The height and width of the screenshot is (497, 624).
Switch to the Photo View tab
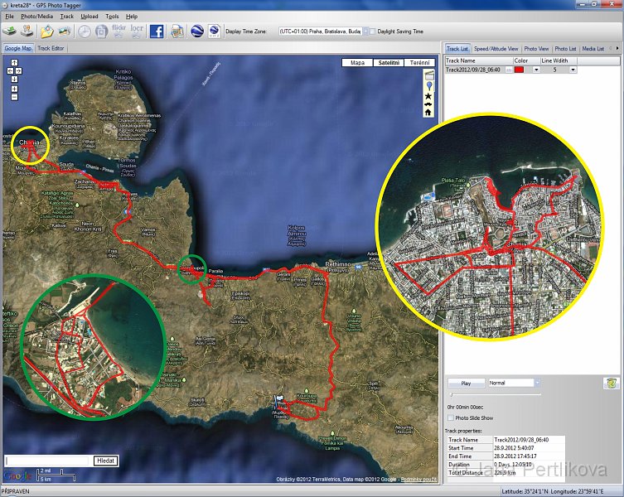[x=536, y=49]
